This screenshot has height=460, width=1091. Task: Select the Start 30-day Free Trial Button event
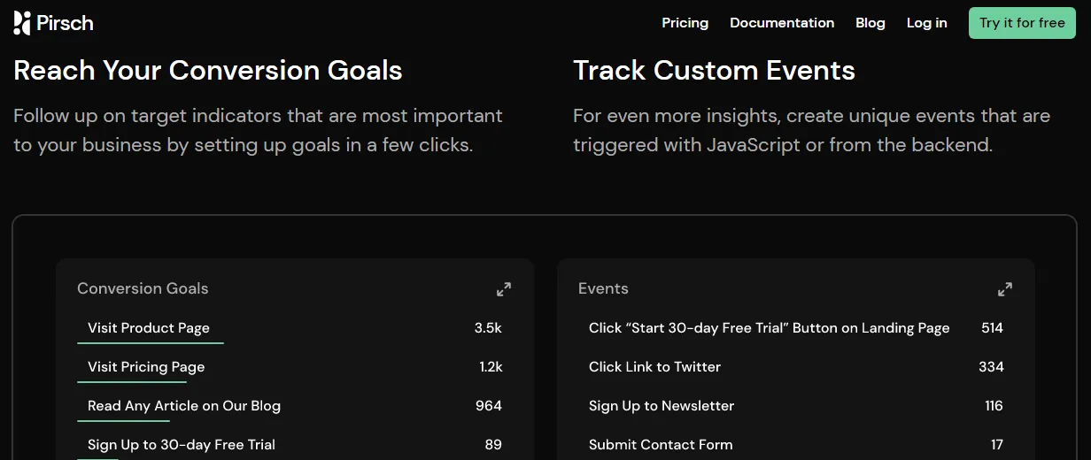(796, 328)
